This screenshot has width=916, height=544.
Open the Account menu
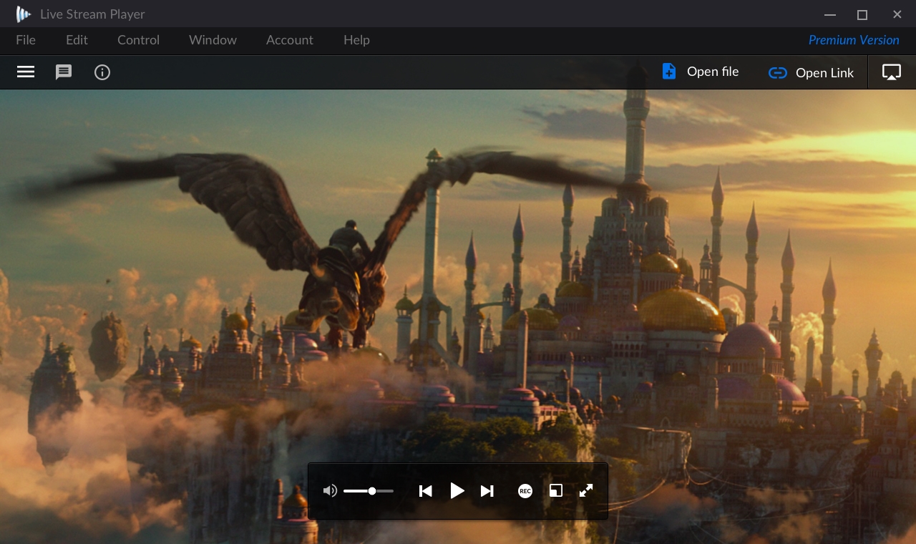[289, 40]
